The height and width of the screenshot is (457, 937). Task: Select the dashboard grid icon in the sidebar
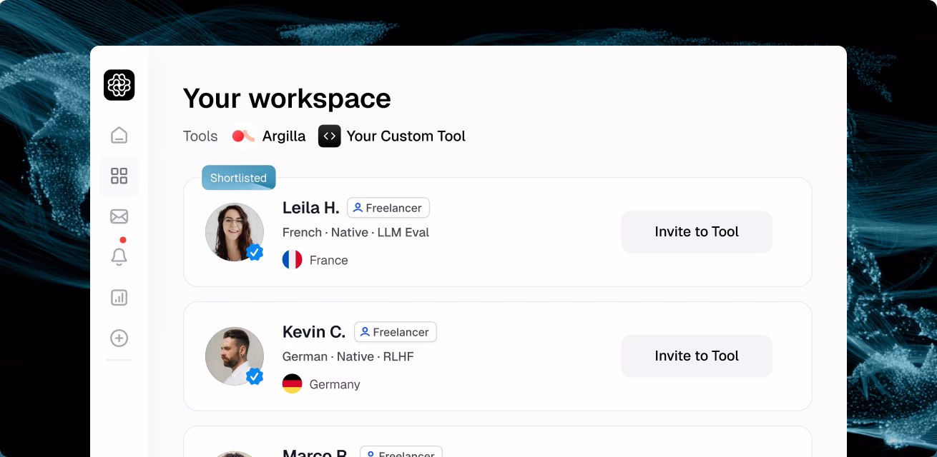tap(119, 176)
